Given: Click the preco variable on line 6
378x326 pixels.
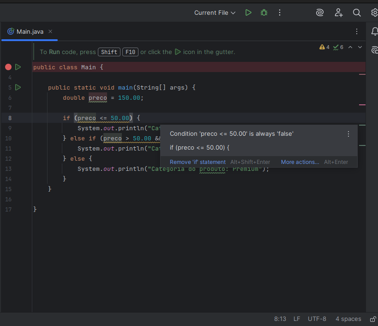Looking at the screenshot, I should [98, 97].
